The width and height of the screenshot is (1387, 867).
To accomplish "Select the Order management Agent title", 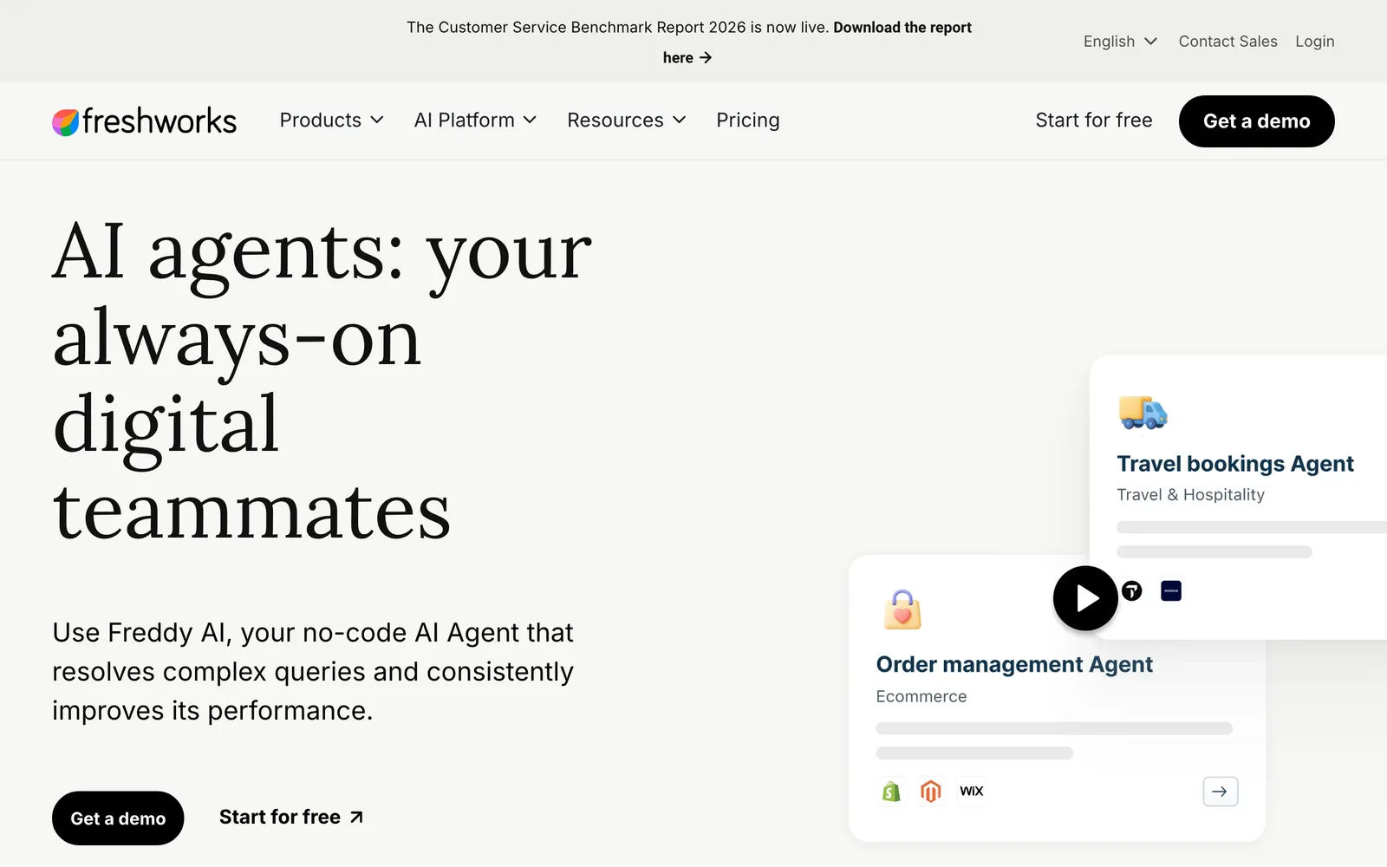I will 1014,665.
